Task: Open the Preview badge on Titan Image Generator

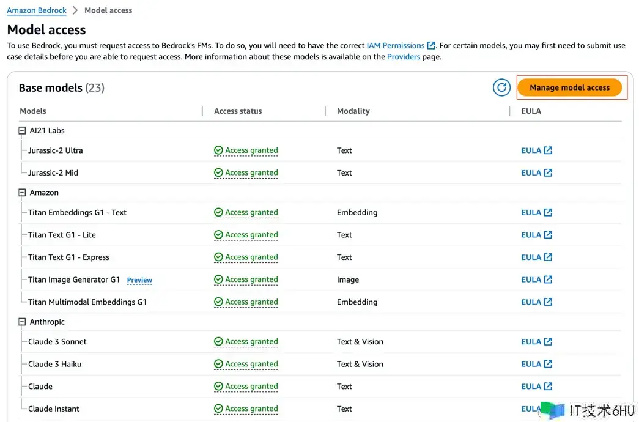Action: 139,280
